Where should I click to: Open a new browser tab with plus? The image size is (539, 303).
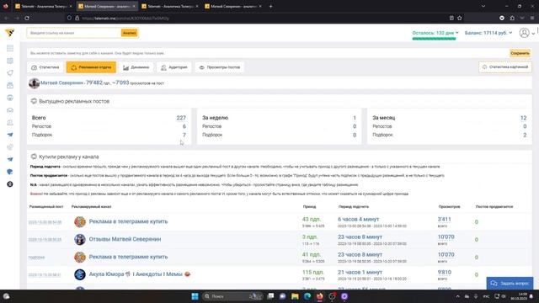click(270, 6)
